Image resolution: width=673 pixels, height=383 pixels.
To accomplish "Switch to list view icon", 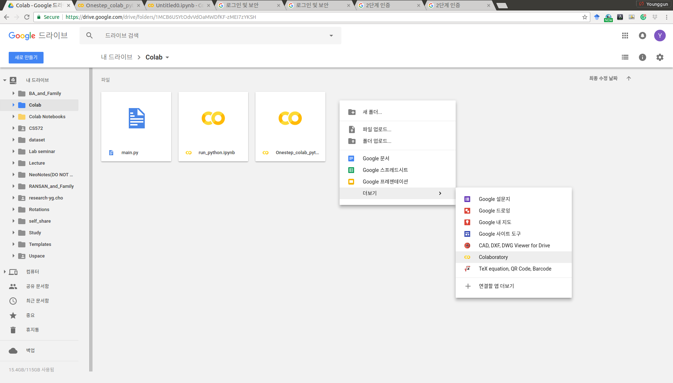I will [625, 57].
